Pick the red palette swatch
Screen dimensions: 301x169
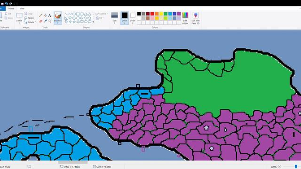(x=152, y=14)
